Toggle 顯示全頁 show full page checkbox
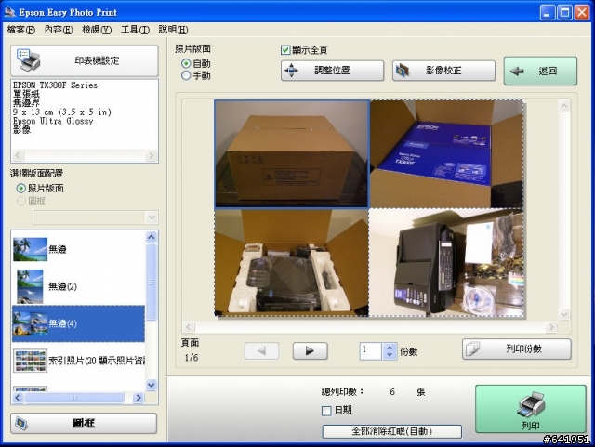The height and width of the screenshot is (447, 595). tap(285, 49)
